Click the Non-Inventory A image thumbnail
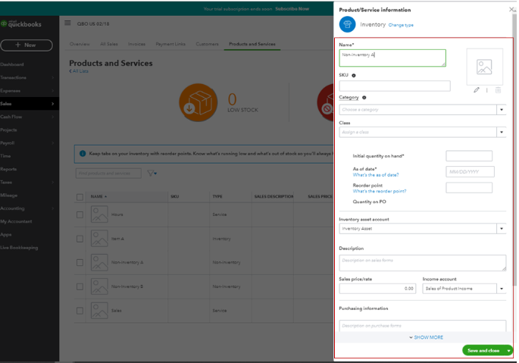This screenshot has width=519, height=363. [99, 262]
